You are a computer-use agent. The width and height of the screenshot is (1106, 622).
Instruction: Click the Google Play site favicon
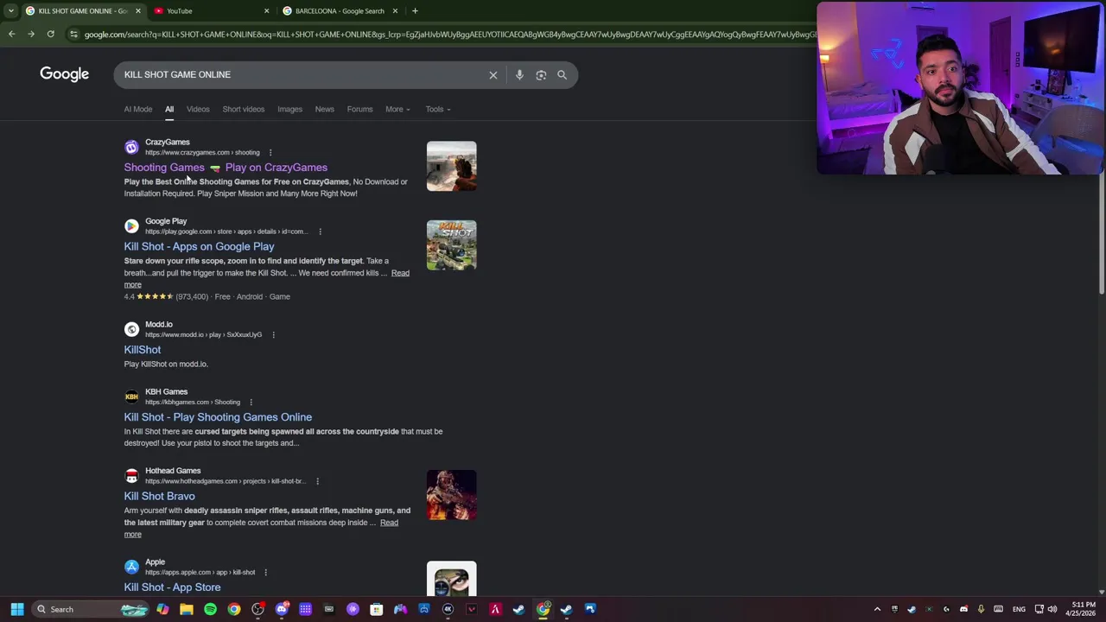point(131,226)
